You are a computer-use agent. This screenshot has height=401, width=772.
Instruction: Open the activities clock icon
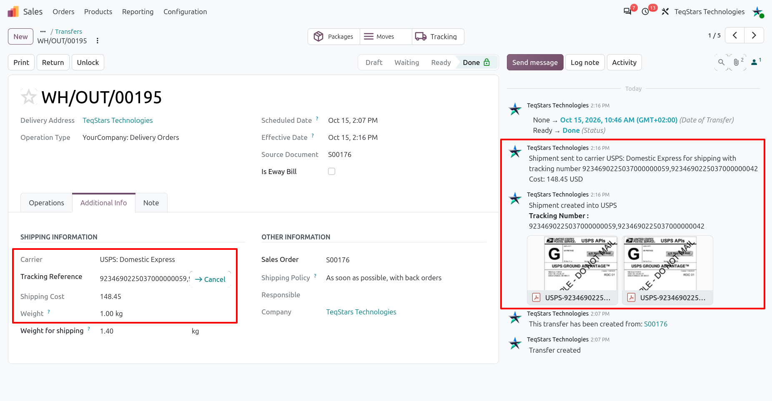point(645,12)
